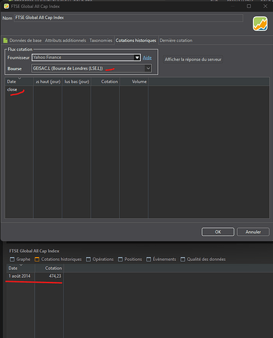The height and width of the screenshot is (338, 273).
Task: Click the Positions tab icon
Action: (121, 260)
